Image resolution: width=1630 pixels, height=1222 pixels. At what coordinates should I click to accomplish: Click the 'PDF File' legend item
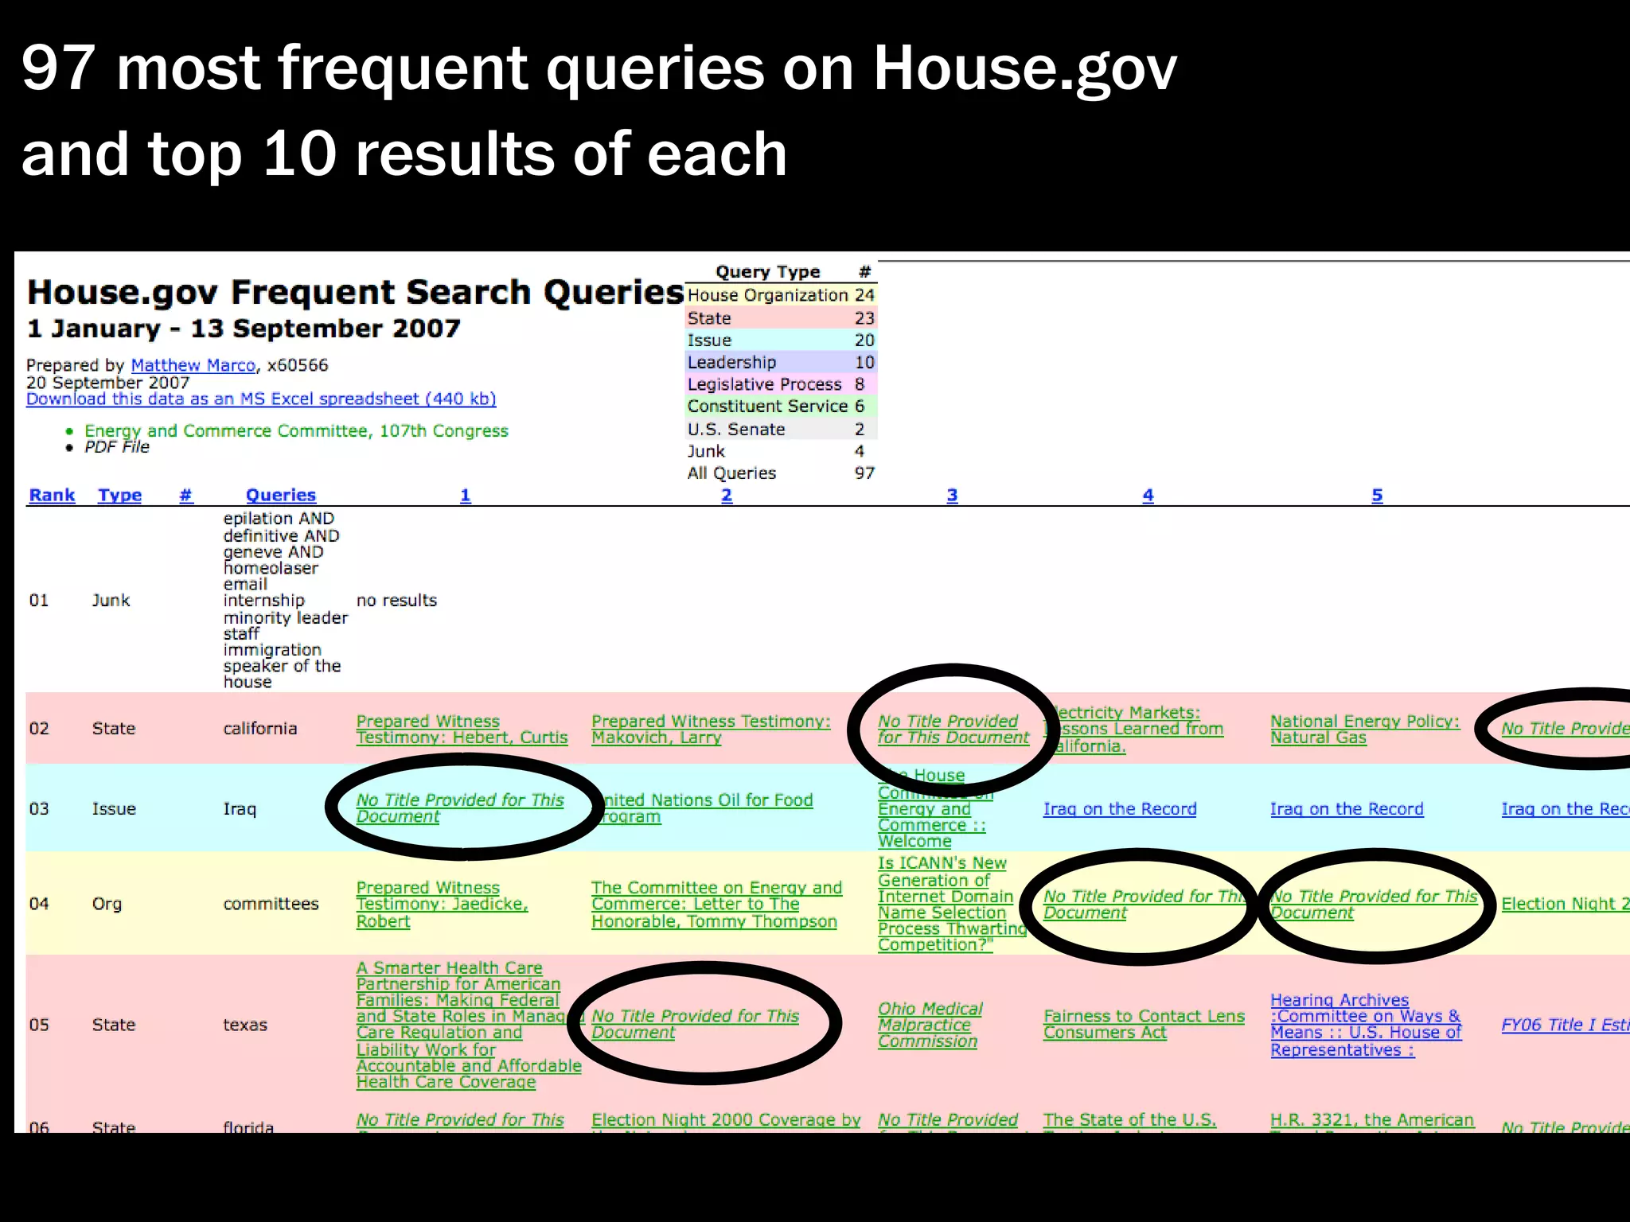117,446
